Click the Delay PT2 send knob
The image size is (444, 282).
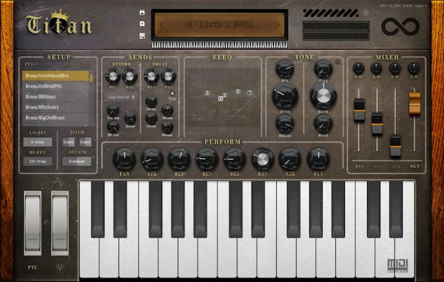168,76
